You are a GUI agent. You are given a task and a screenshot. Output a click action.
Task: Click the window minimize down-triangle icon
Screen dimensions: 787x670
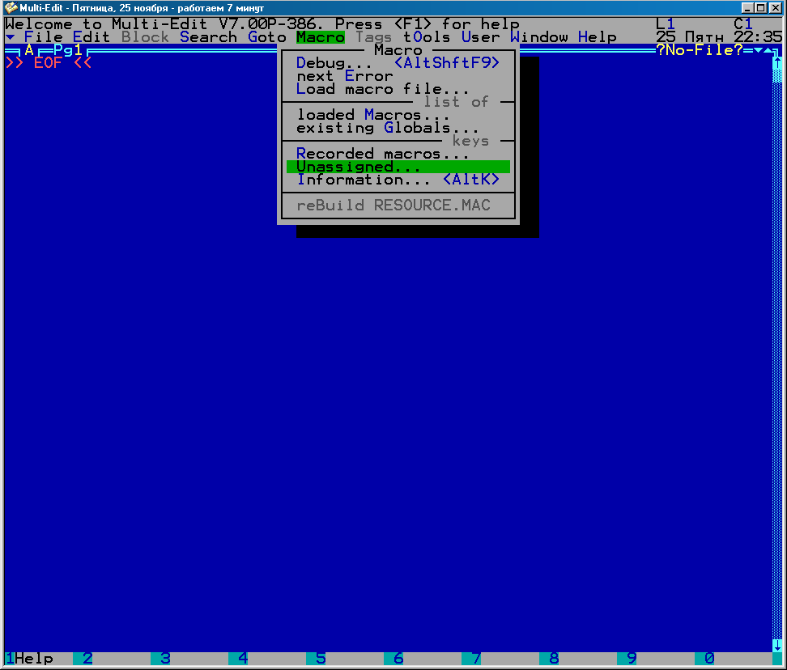pyautogui.click(x=757, y=50)
